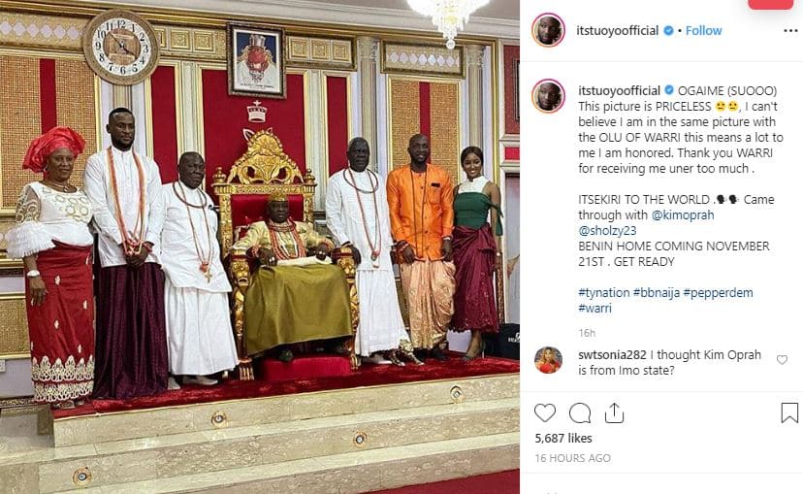Open the #tynation hashtag
Viewport: 803px width, 494px height.
pyautogui.click(x=604, y=292)
